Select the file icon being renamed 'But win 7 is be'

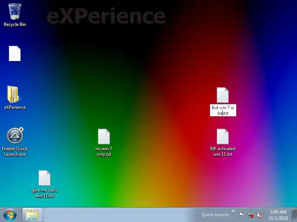coord(222,95)
